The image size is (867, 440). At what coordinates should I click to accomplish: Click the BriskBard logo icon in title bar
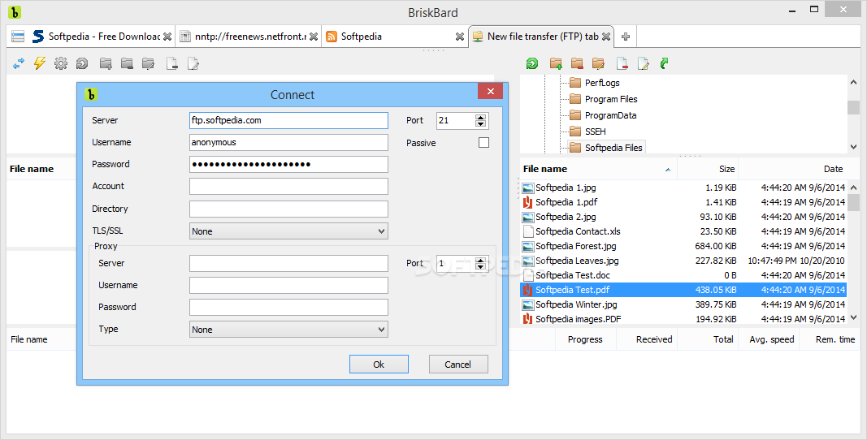15,11
